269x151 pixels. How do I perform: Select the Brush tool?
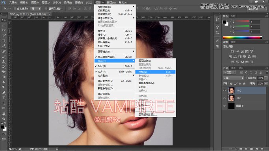pyautogui.click(x=4, y=56)
